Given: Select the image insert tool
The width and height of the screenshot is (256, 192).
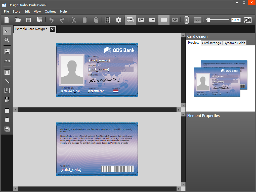Looking at the screenshot, I should 7,52.
